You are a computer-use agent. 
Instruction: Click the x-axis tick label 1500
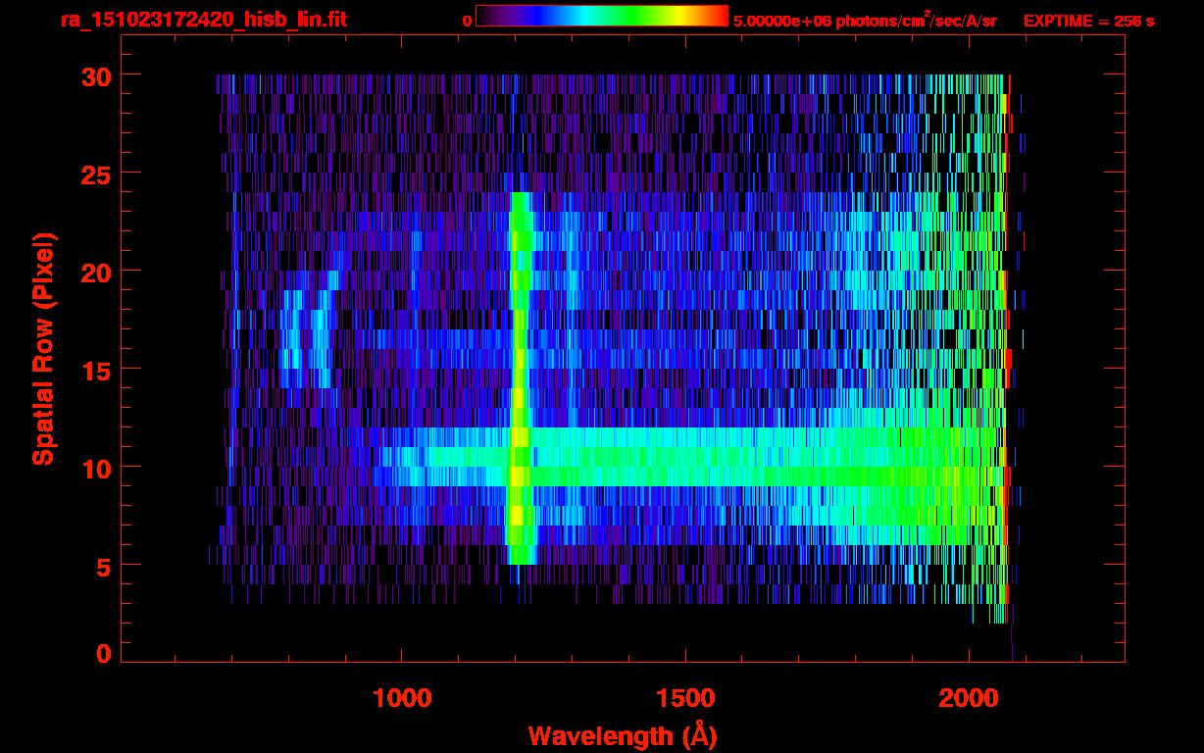tap(685, 698)
